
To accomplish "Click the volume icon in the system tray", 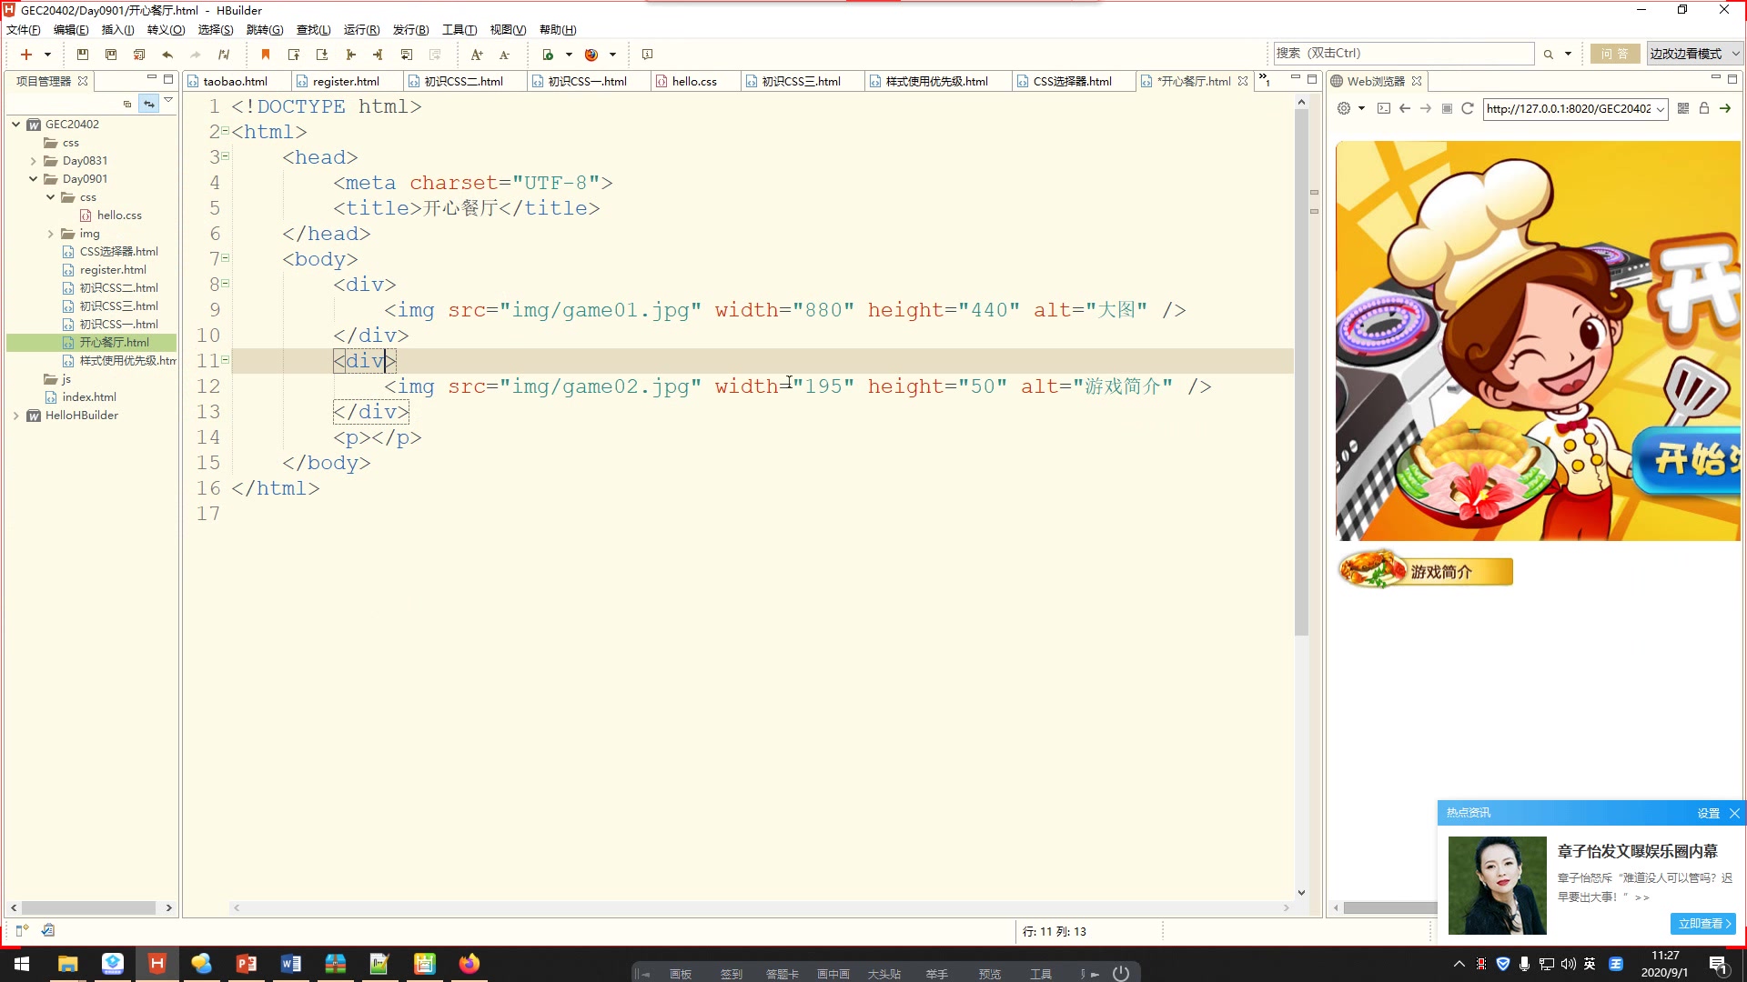I will coord(1568,964).
